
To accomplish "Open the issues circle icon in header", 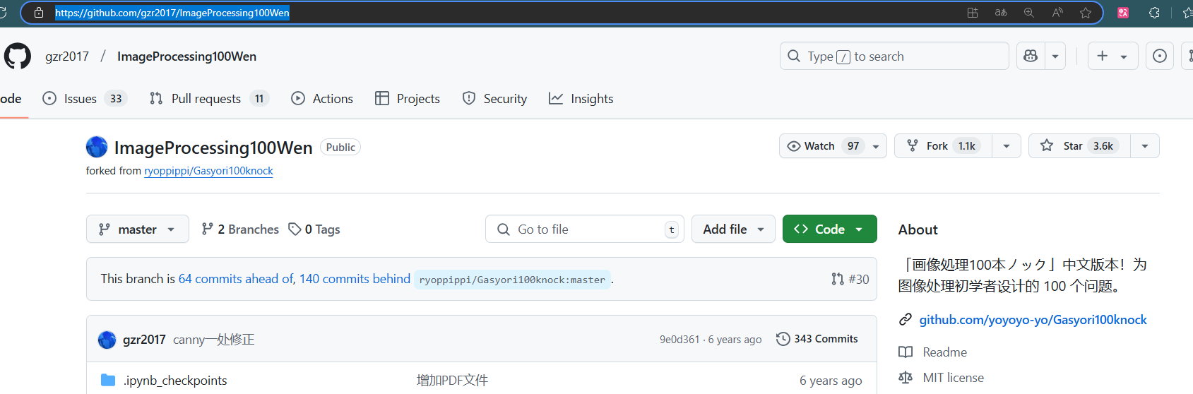I will click(1160, 56).
